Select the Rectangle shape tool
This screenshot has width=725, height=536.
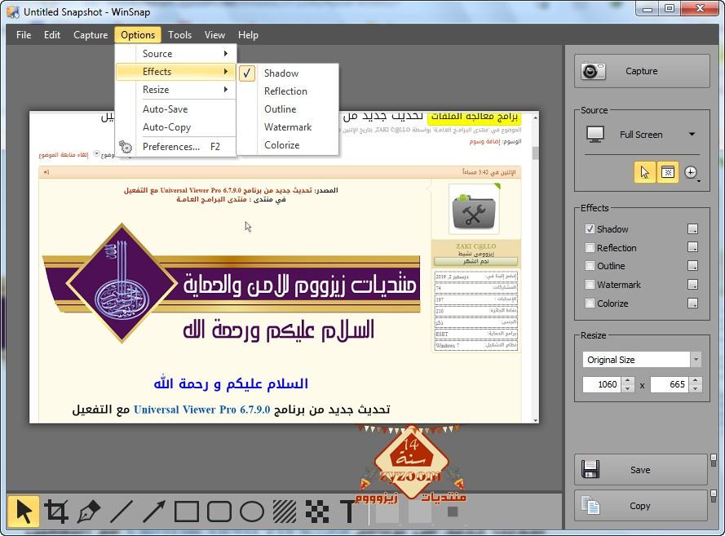(186, 512)
